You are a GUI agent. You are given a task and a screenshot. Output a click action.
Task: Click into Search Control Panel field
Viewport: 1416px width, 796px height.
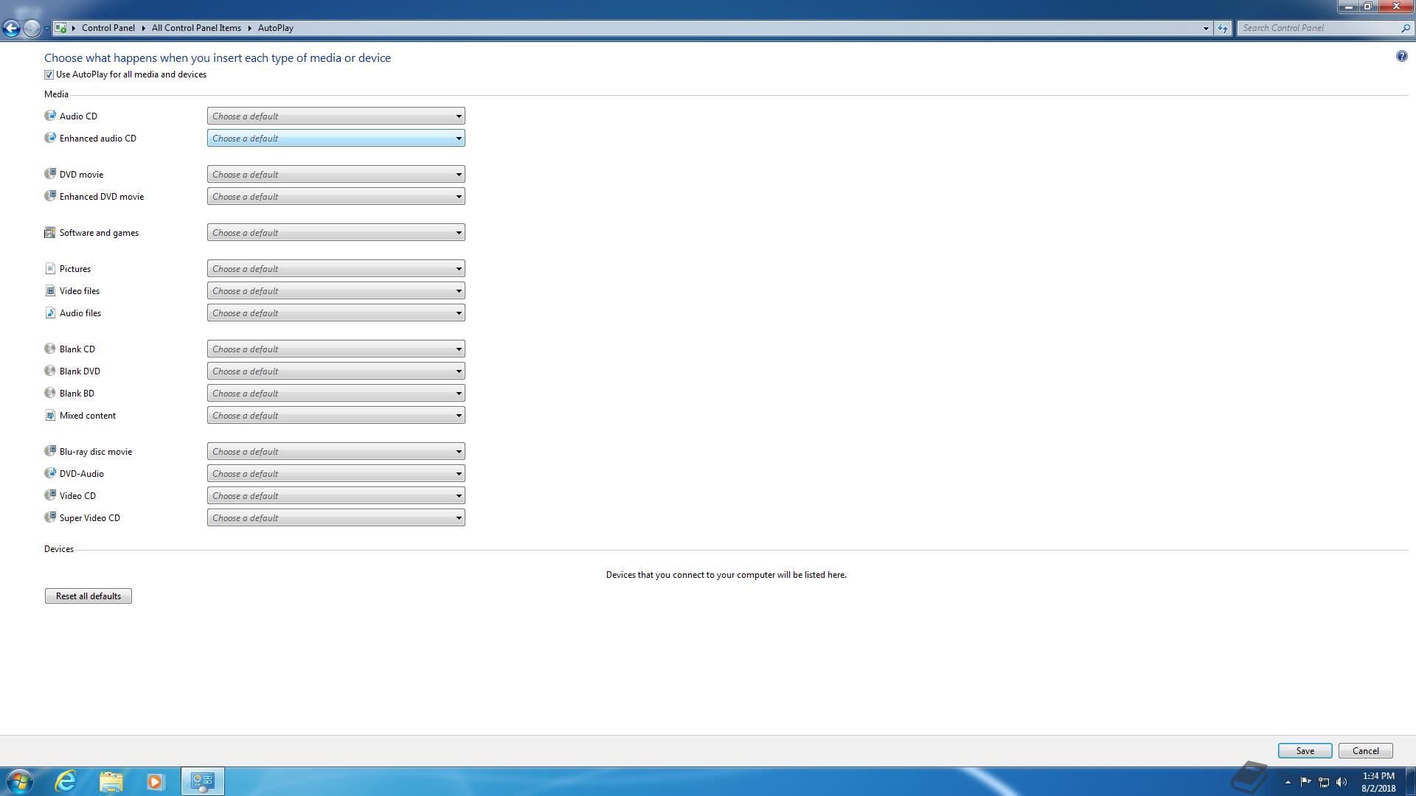pyautogui.click(x=1319, y=28)
